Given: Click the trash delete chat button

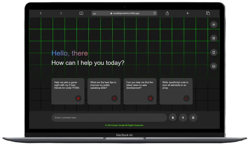Looking at the screenshot, I should click(193, 118).
